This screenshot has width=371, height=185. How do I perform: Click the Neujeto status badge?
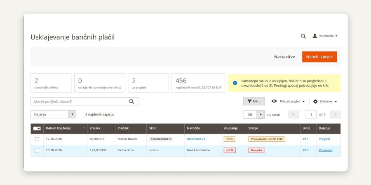256,150
